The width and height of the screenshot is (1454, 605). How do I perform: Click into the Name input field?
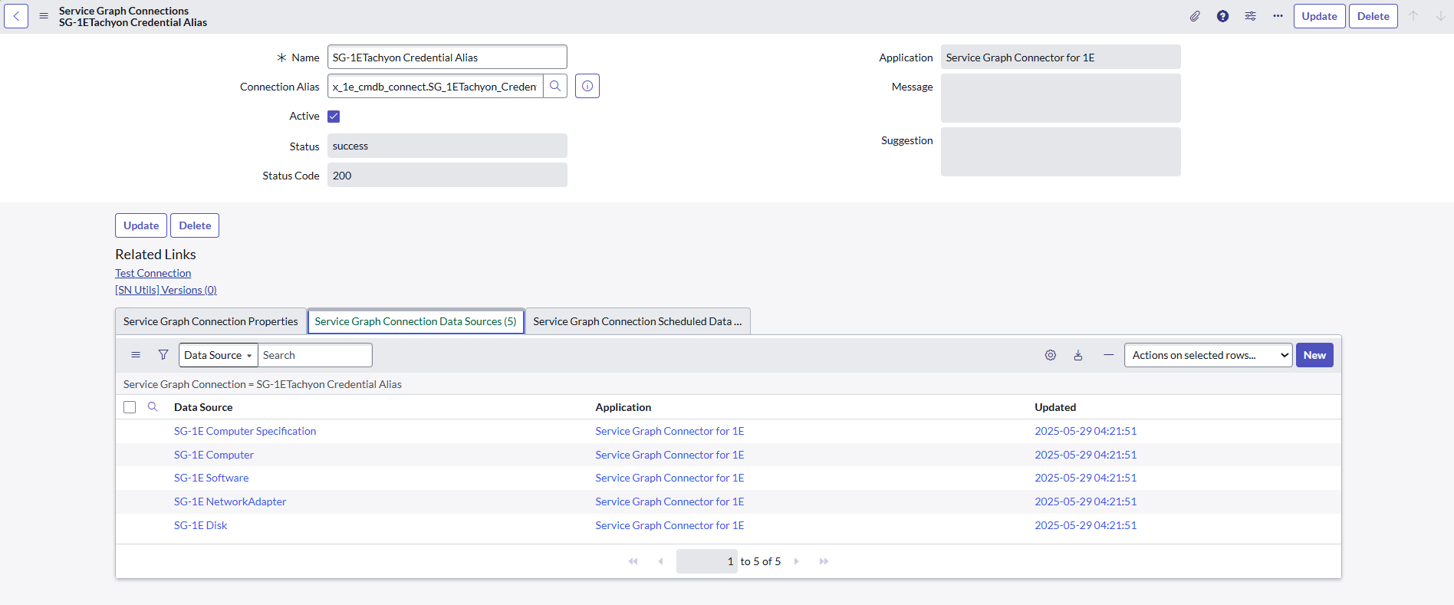pyautogui.click(x=446, y=58)
